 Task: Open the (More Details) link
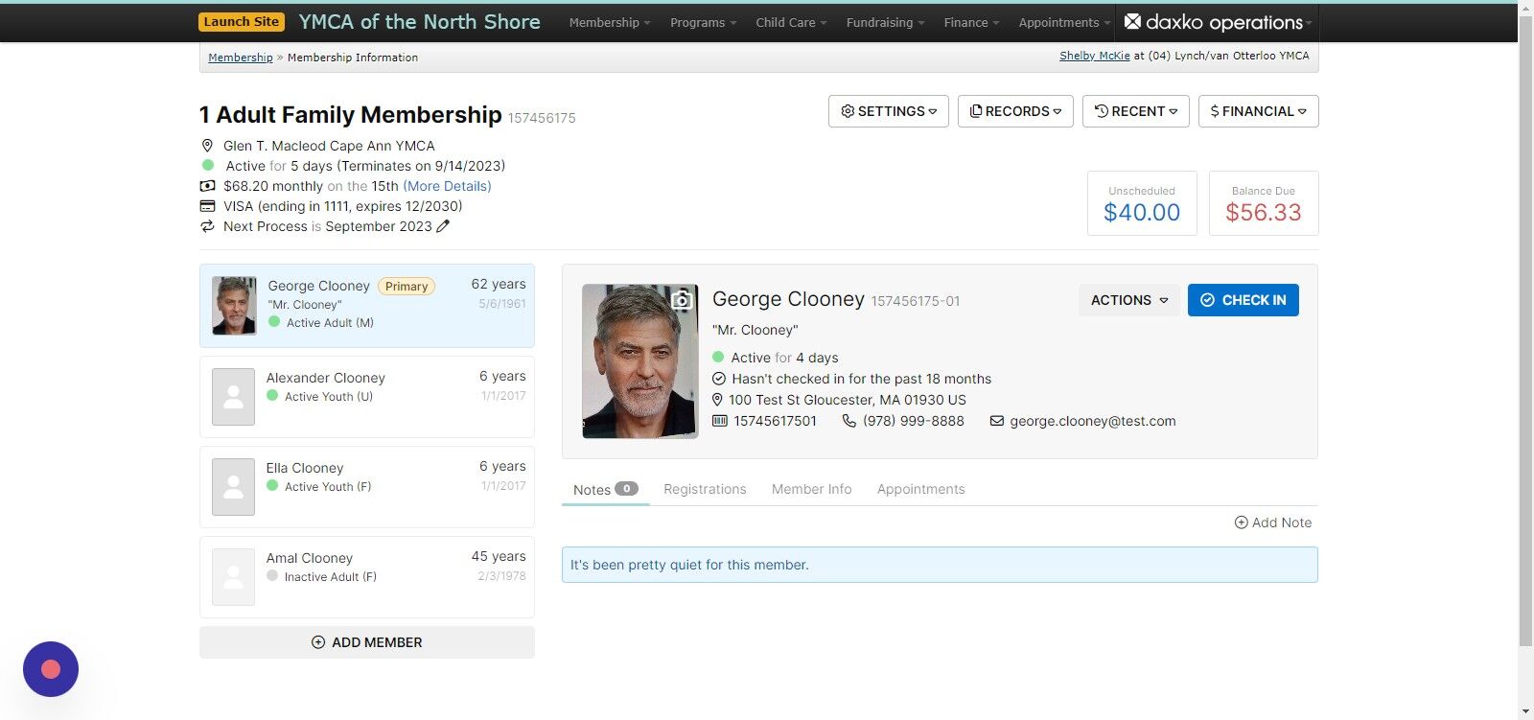click(447, 186)
